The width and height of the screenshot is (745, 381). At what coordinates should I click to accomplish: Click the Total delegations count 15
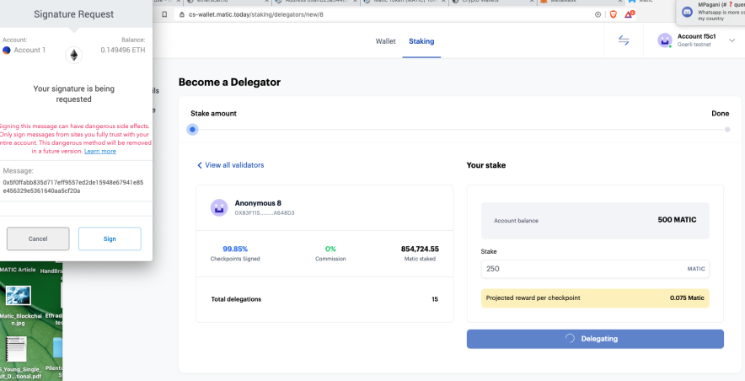click(435, 299)
